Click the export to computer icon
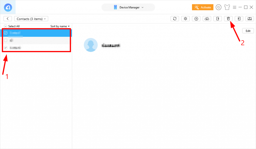 tap(249, 19)
